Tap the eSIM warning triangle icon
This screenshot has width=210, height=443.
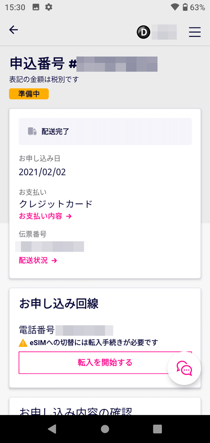point(23,343)
